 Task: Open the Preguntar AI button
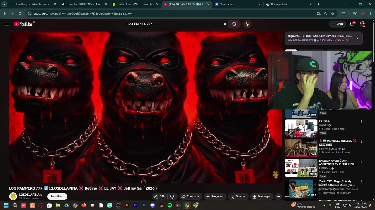(215, 197)
